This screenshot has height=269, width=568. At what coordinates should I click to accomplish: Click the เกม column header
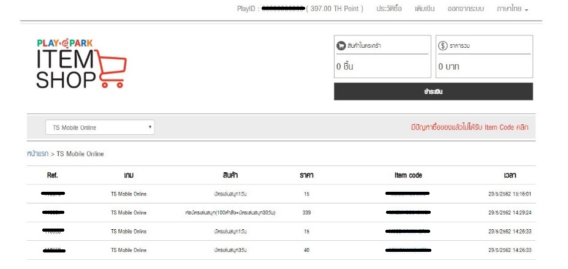pos(129,175)
